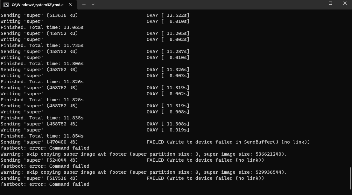Click the vertical scrollbar thumb

[x=350, y=178]
